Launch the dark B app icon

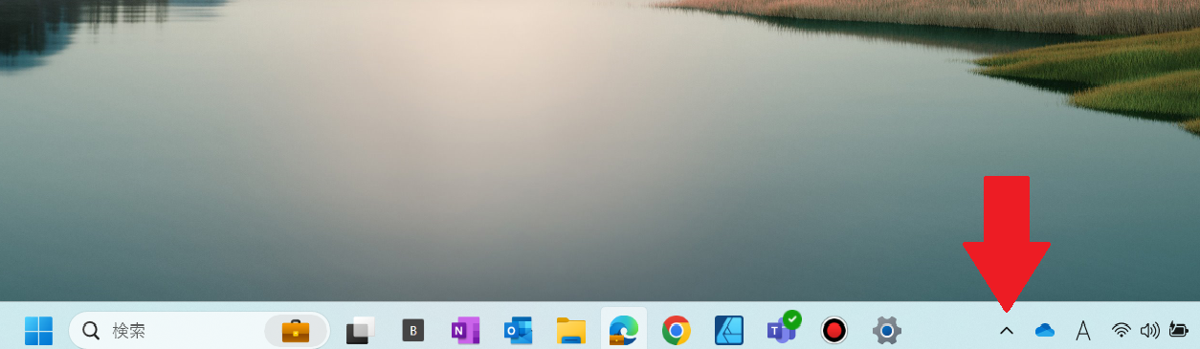(412, 331)
